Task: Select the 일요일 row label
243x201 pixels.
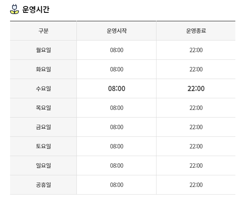Action: point(43,165)
